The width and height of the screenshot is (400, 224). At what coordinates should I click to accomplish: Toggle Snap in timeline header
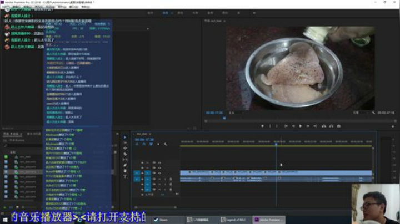point(144,144)
